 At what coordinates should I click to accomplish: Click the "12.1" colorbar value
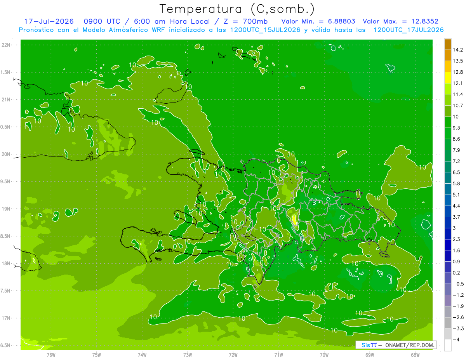[458, 83]
